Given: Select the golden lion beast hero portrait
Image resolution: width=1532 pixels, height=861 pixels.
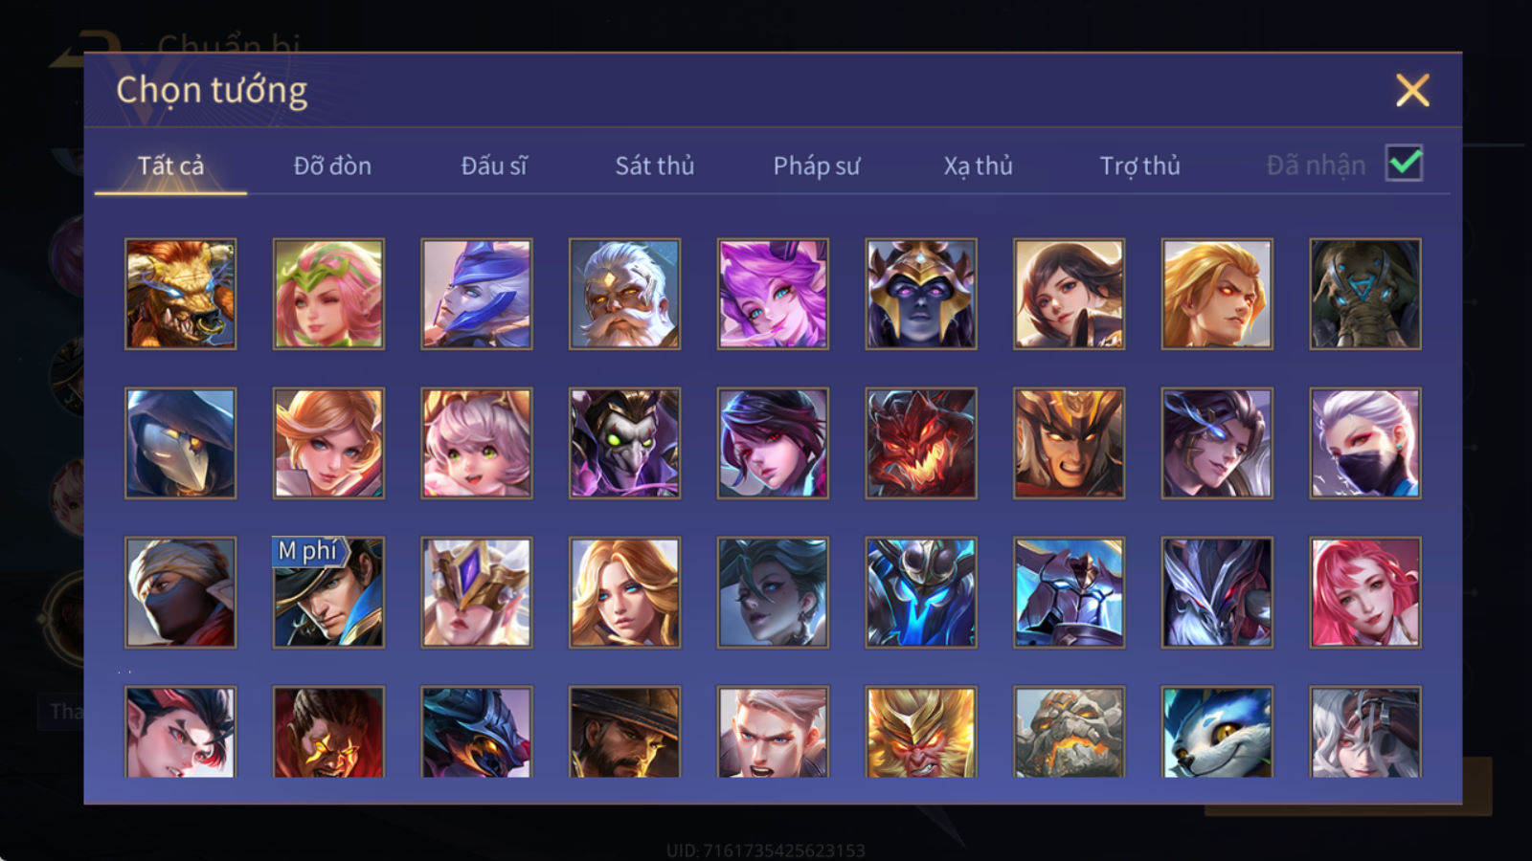Looking at the screenshot, I should pos(180,294).
